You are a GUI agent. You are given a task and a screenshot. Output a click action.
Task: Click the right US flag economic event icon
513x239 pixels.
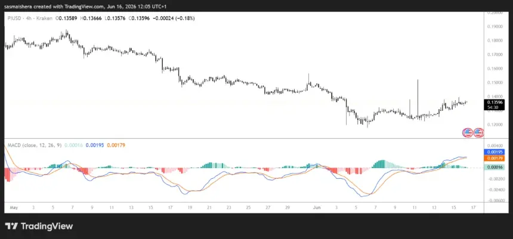478,132
